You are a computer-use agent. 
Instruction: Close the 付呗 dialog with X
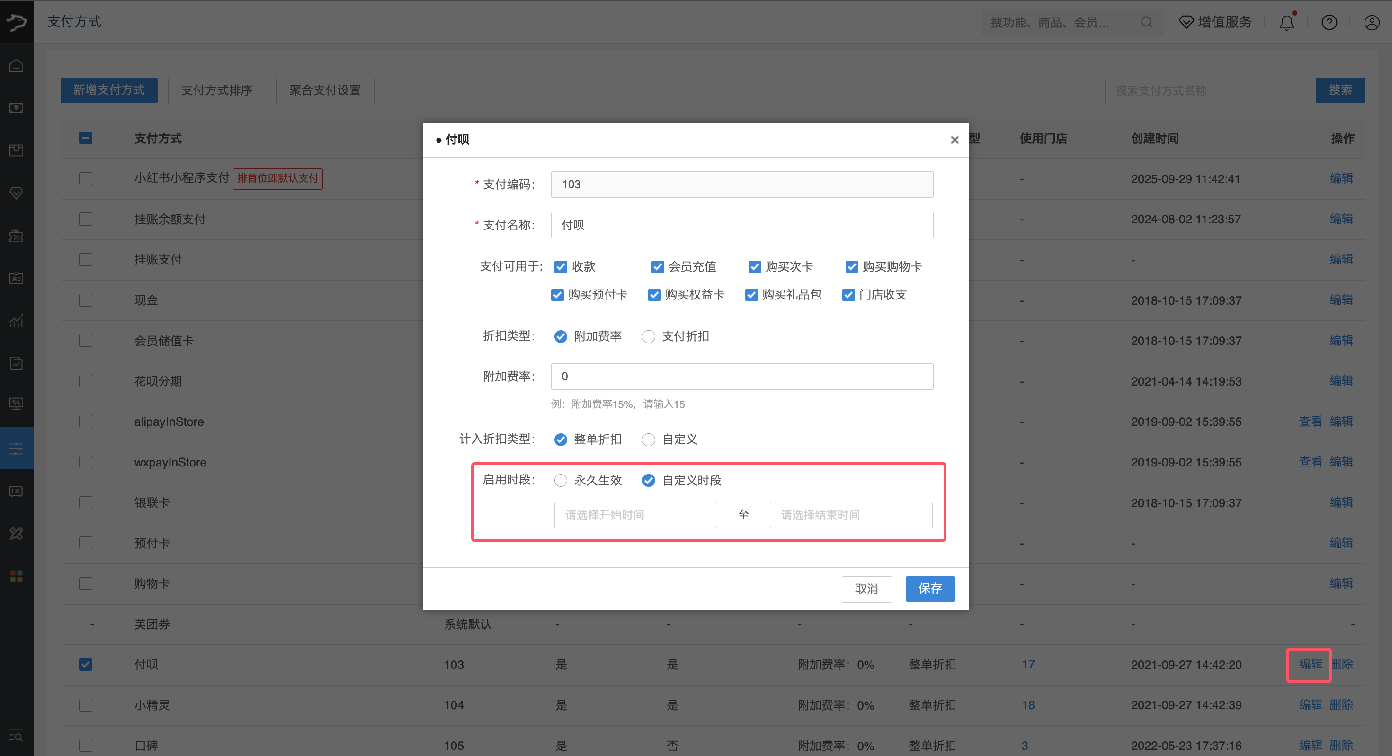tap(955, 140)
